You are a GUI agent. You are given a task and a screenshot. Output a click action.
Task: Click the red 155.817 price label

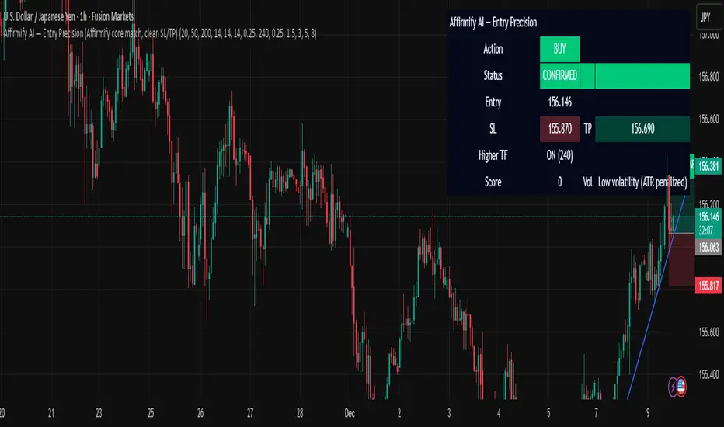(708, 286)
